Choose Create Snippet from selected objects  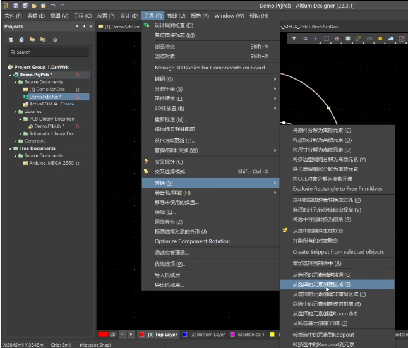[337, 252]
